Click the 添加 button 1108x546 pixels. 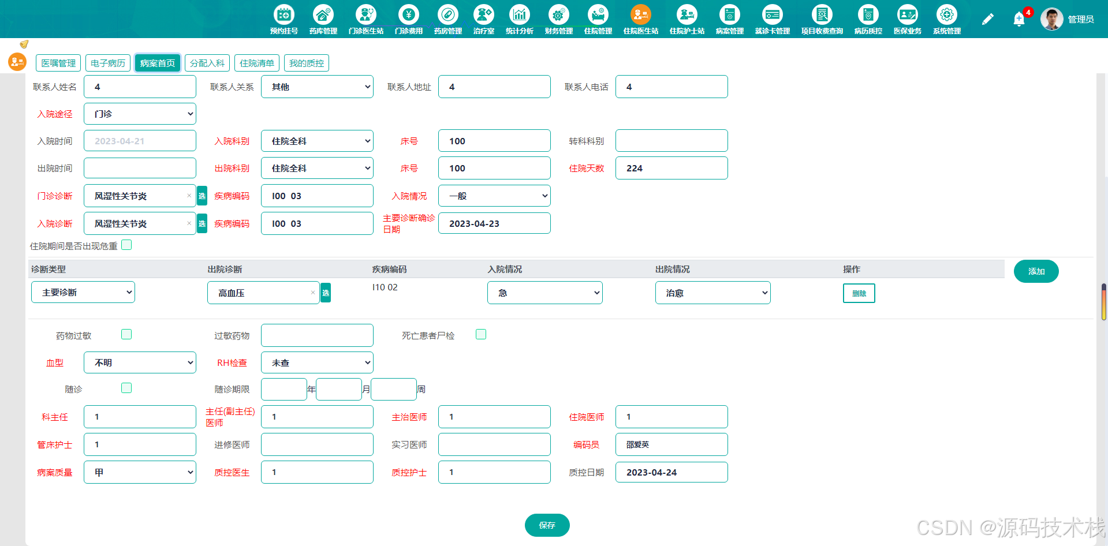click(x=1036, y=271)
